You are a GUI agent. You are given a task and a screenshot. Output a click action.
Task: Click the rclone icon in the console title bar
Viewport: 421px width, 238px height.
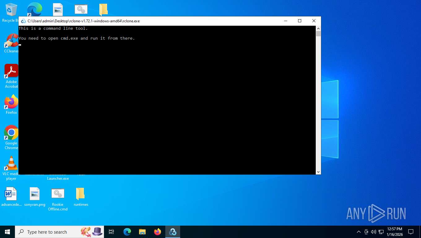(24, 21)
